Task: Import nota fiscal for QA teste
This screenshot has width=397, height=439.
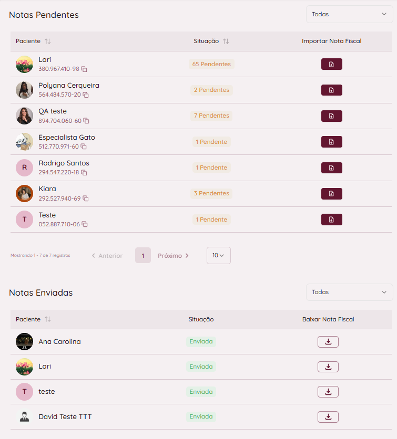Action: pyautogui.click(x=331, y=116)
